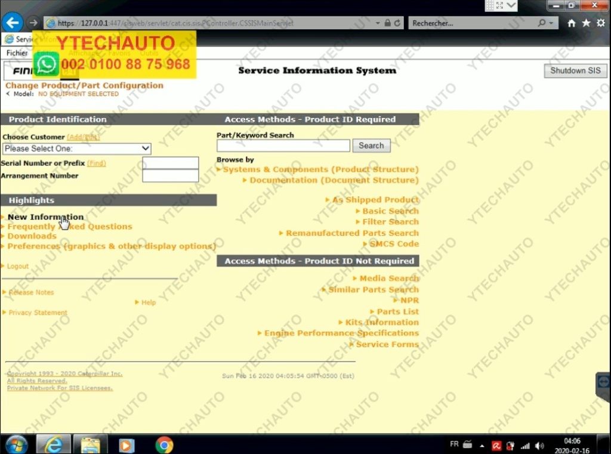The height and width of the screenshot is (454, 611).
Task: Focus the Serial Number or Prefix field
Action: (170, 163)
